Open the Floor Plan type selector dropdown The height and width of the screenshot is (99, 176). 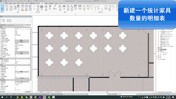coord(31,21)
